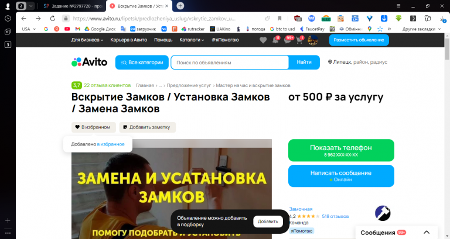Click the Показать телефон button

[x=341, y=150]
